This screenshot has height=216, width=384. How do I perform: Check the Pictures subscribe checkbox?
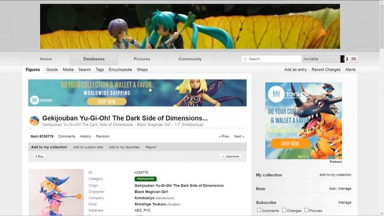pyautogui.click(x=306, y=210)
